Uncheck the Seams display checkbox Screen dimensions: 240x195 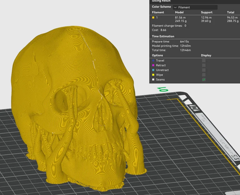pos(204,80)
